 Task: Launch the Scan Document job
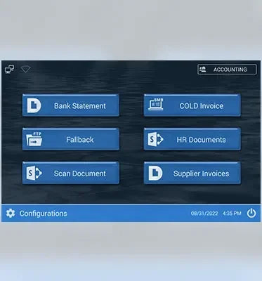(70, 173)
